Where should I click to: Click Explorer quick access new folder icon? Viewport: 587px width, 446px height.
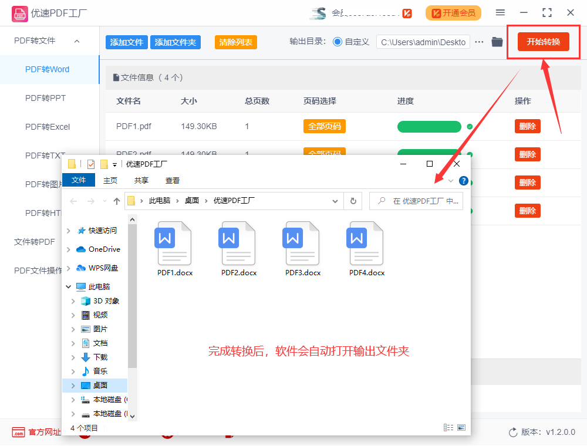(x=104, y=164)
